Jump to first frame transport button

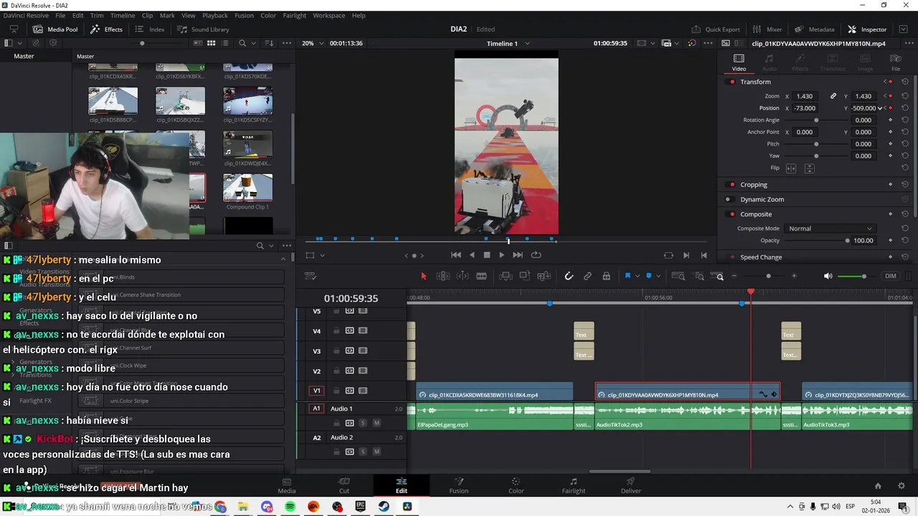coord(455,255)
